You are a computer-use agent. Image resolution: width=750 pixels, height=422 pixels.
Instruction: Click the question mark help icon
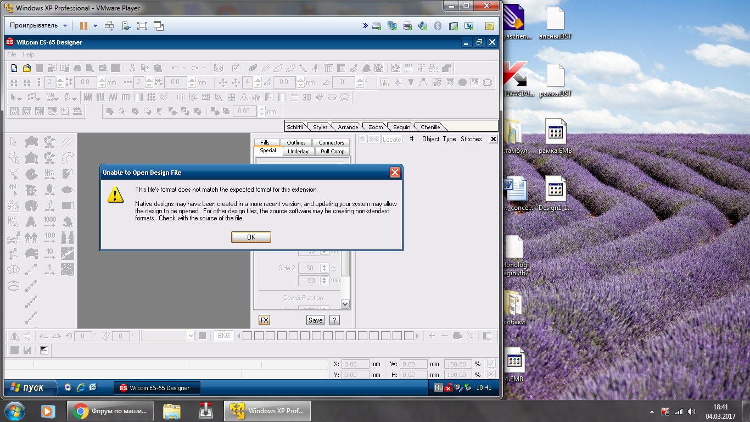(334, 320)
